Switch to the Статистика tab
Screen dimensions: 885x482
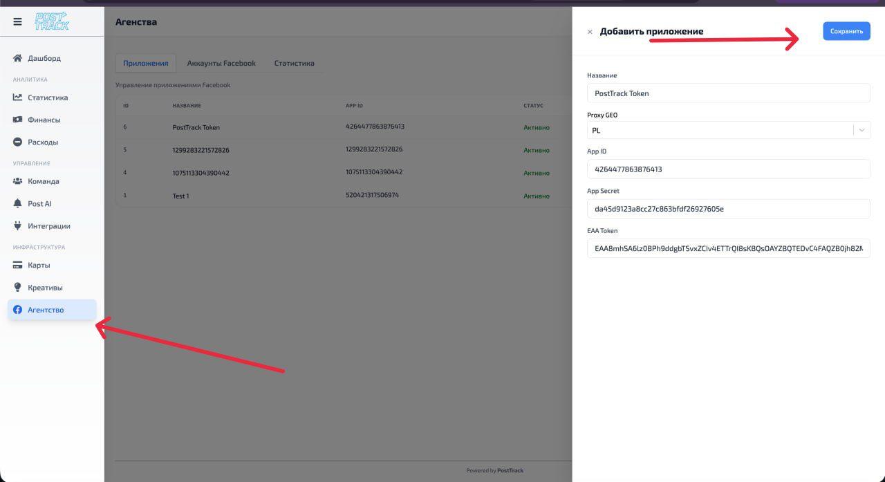(x=294, y=63)
